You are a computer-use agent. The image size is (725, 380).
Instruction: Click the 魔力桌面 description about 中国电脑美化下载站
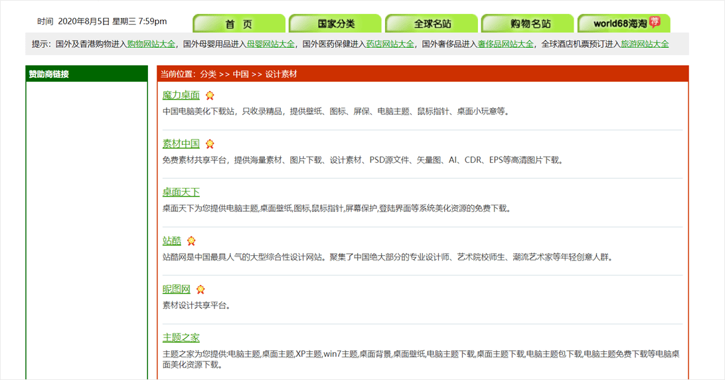[336, 112]
